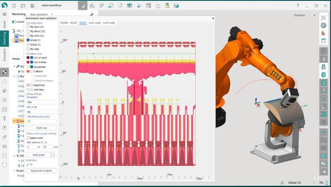Select the Lead angle graph tab

click(109, 23)
